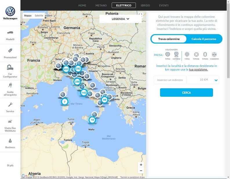This screenshot has width=230, height=179.
Task: Select the TIPO2 plug type
Action: 168,56
